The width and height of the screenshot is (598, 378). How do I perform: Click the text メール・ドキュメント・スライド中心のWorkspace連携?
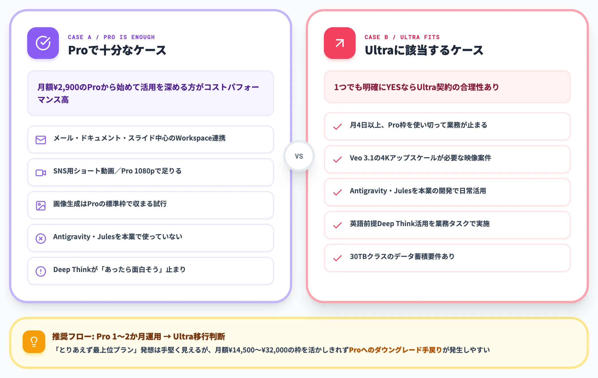coord(139,138)
